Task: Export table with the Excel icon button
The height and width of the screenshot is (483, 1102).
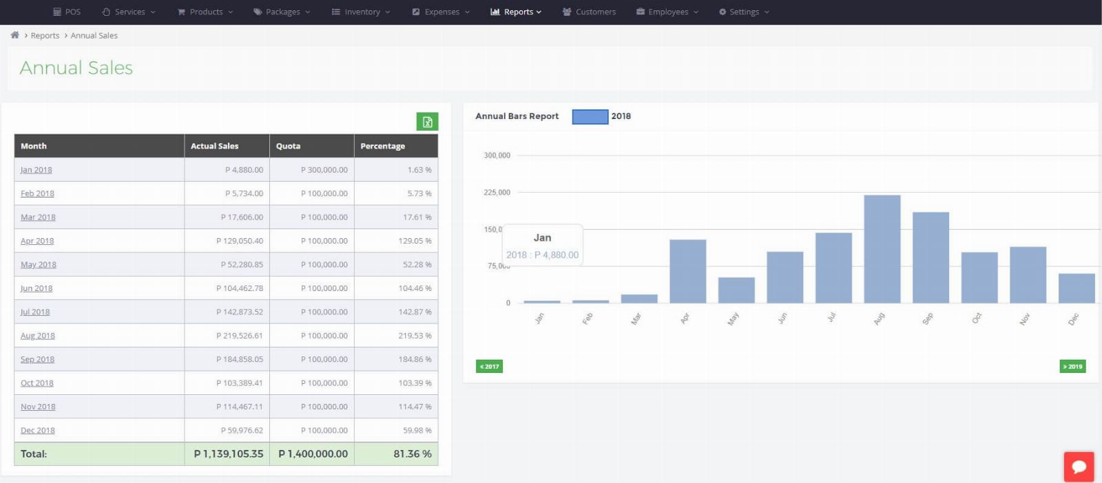Action: tap(427, 122)
